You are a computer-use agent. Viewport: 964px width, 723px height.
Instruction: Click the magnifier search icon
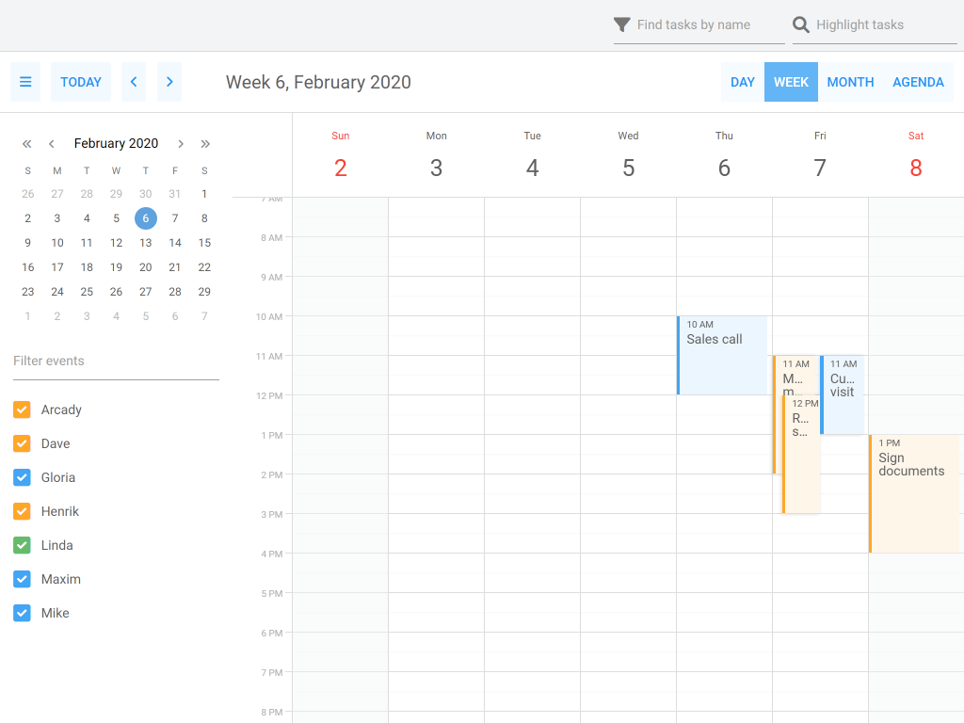tap(801, 24)
